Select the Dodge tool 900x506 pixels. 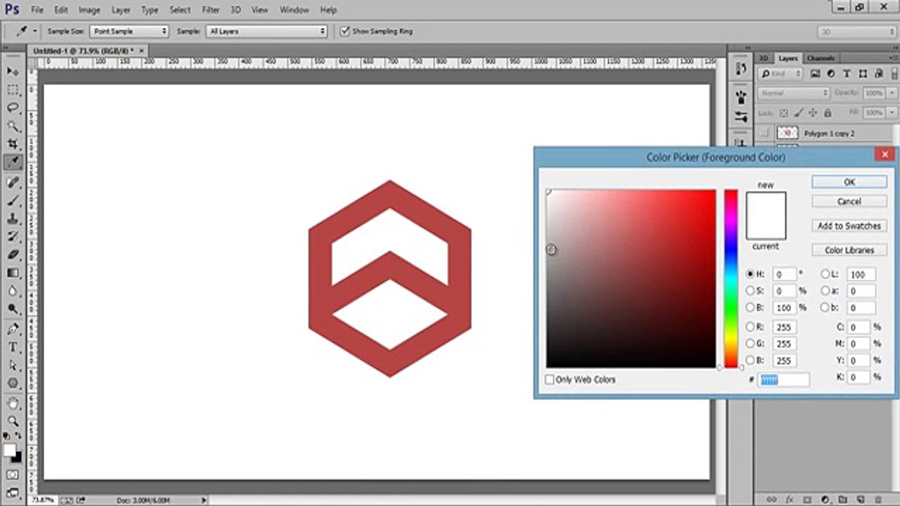(x=13, y=309)
